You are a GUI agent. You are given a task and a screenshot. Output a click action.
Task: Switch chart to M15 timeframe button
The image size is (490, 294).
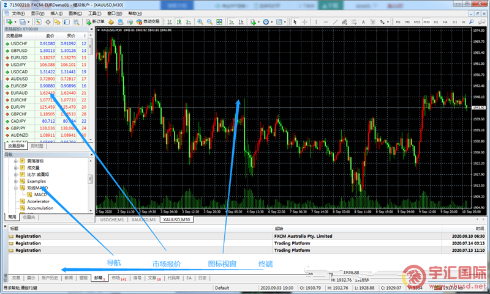[410, 22]
